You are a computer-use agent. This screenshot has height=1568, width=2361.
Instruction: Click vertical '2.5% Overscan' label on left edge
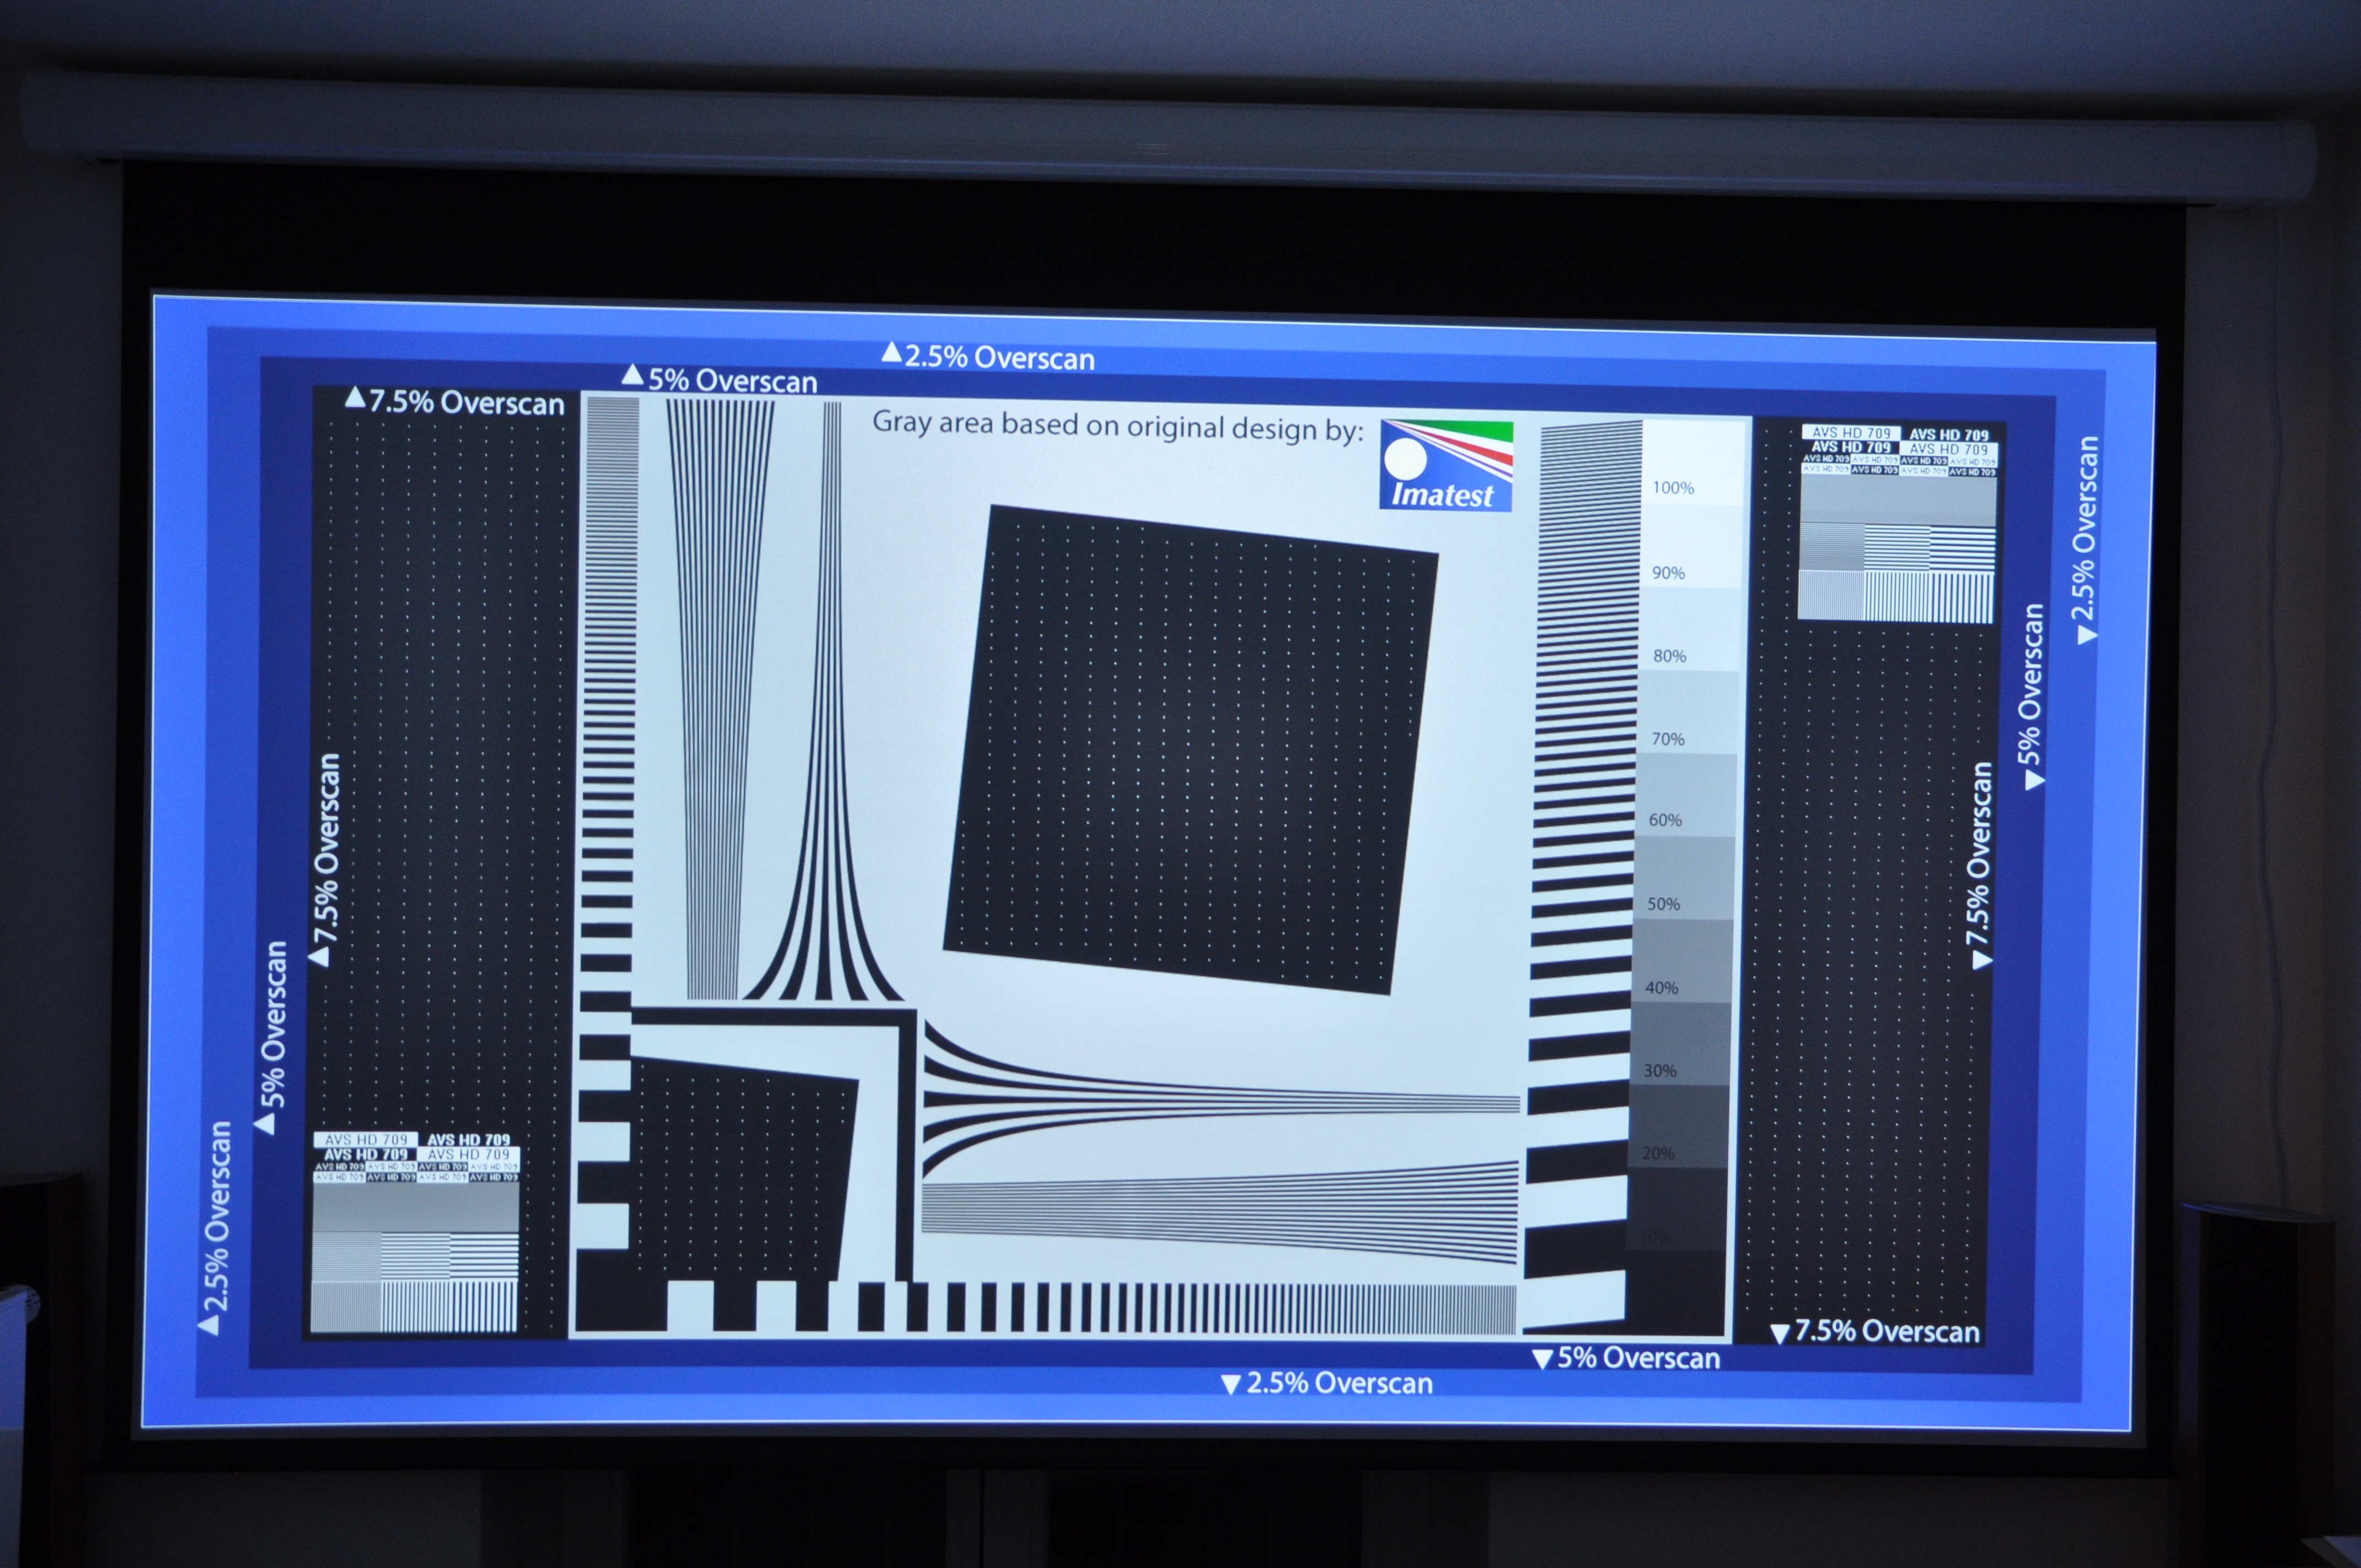[x=215, y=1227]
